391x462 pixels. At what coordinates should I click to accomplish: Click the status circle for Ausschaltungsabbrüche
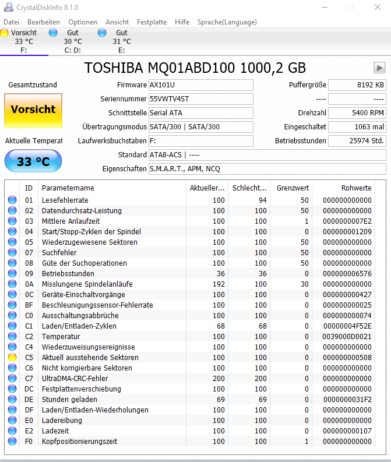12,316
